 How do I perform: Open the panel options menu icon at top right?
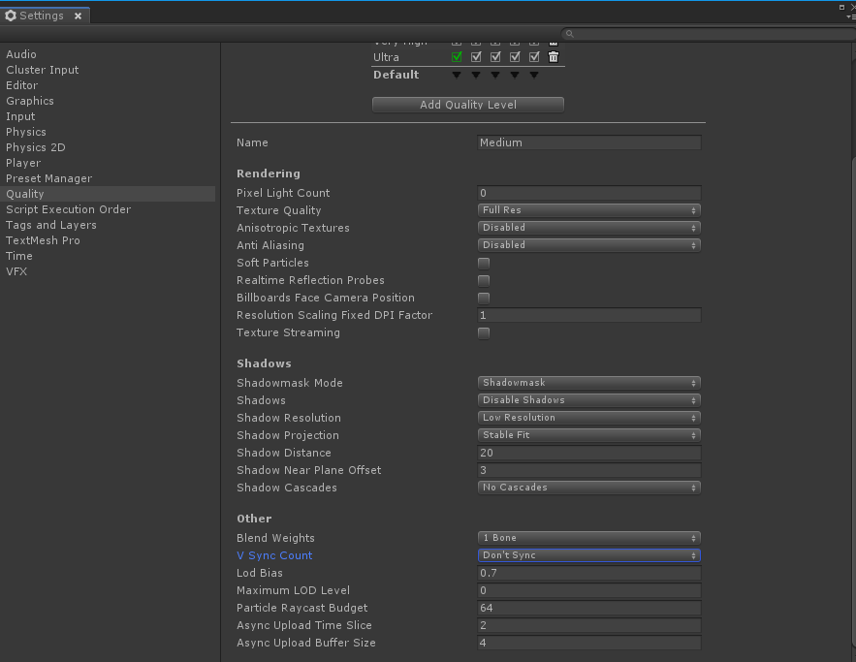click(850, 16)
